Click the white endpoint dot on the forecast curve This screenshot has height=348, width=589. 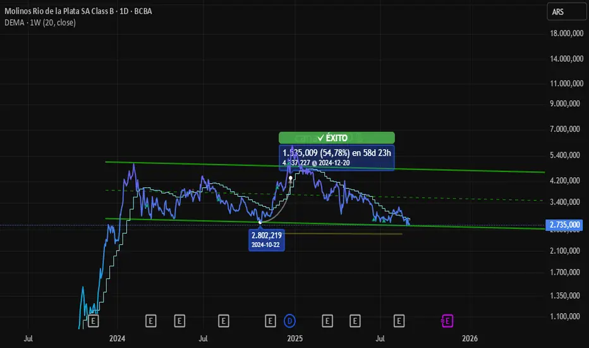(x=290, y=178)
